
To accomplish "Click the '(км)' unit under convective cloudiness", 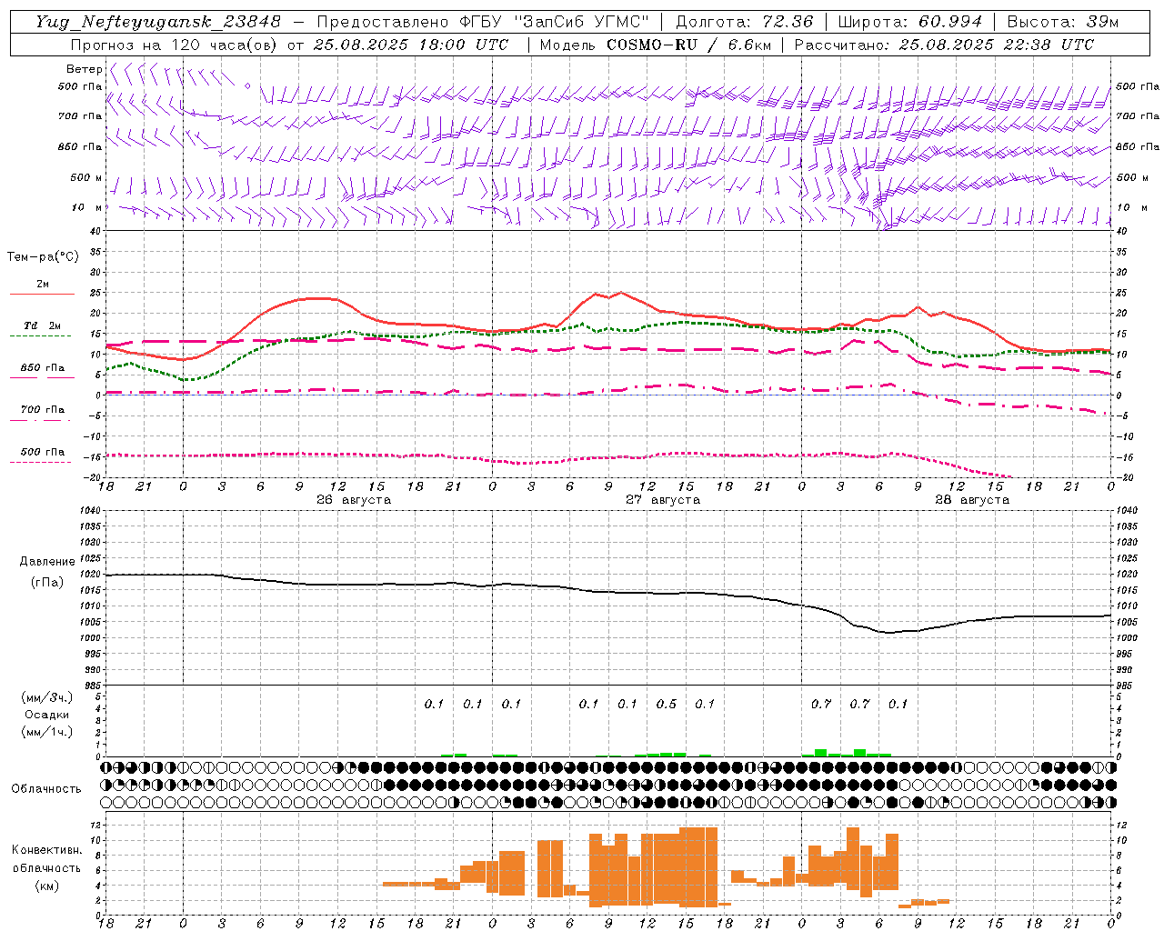I will pos(47,885).
